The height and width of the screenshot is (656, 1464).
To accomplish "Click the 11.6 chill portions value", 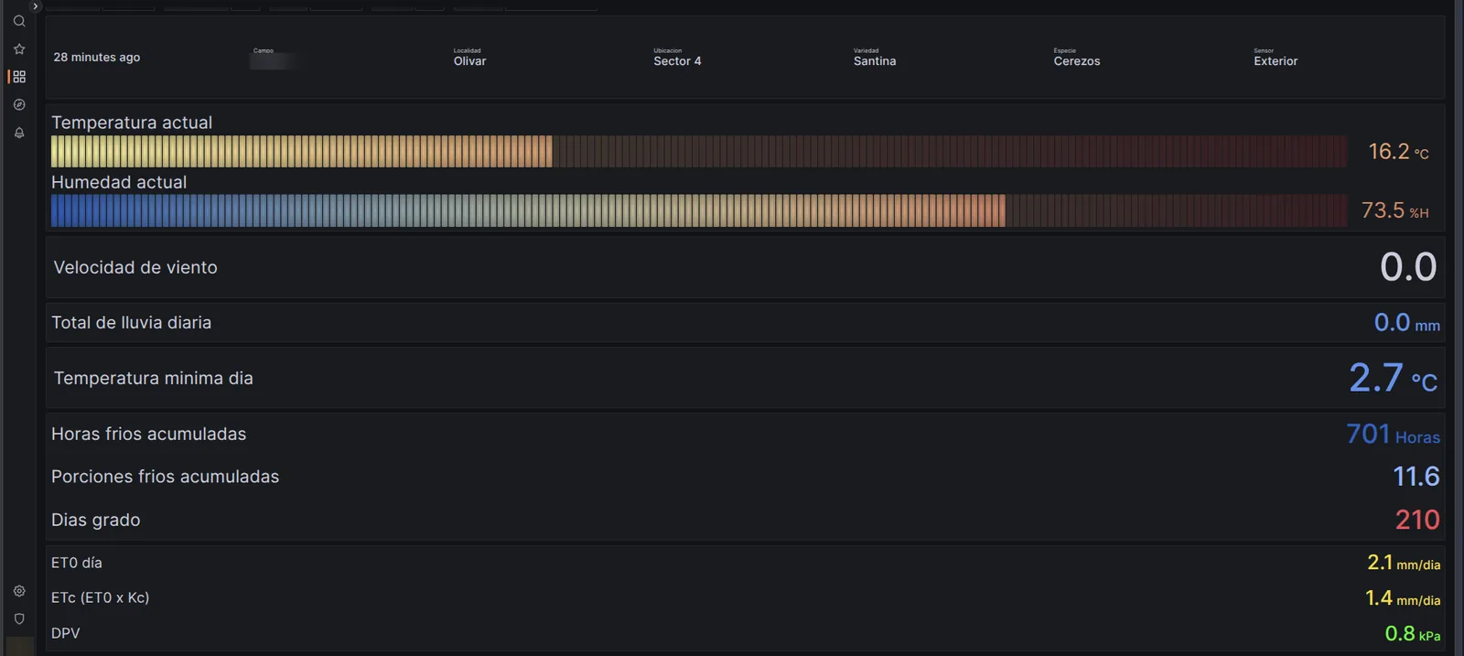I will [x=1416, y=477].
